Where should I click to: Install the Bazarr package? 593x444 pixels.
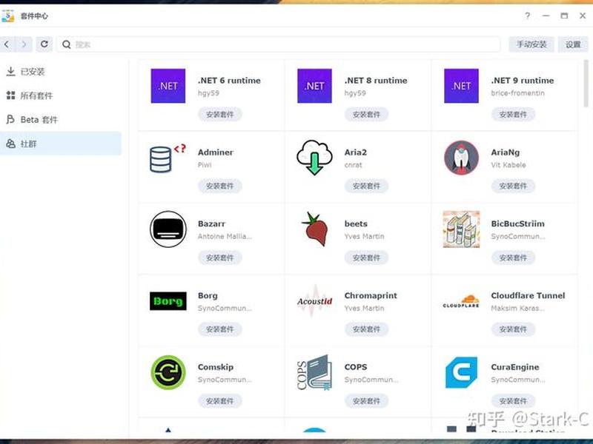[x=219, y=258]
